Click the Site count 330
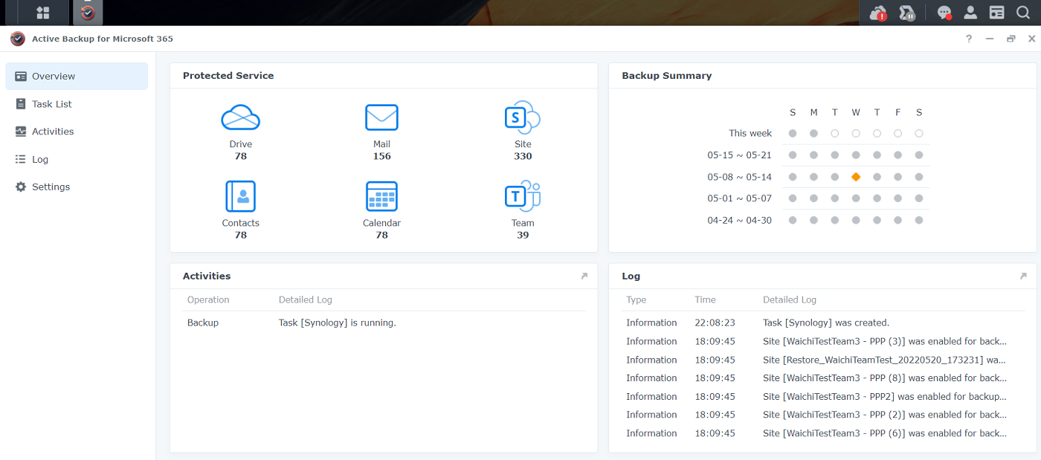Image resolution: width=1041 pixels, height=460 pixels. click(x=523, y=156)
